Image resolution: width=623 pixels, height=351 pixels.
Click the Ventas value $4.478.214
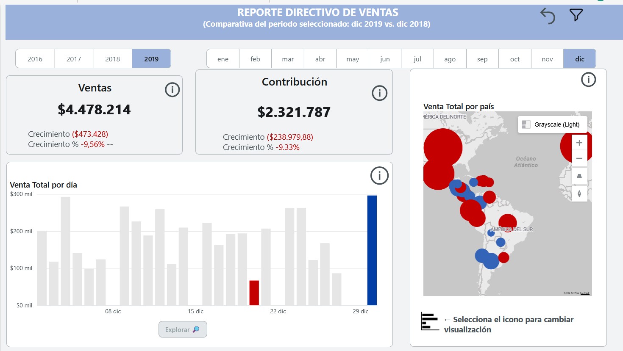(94, 110)
